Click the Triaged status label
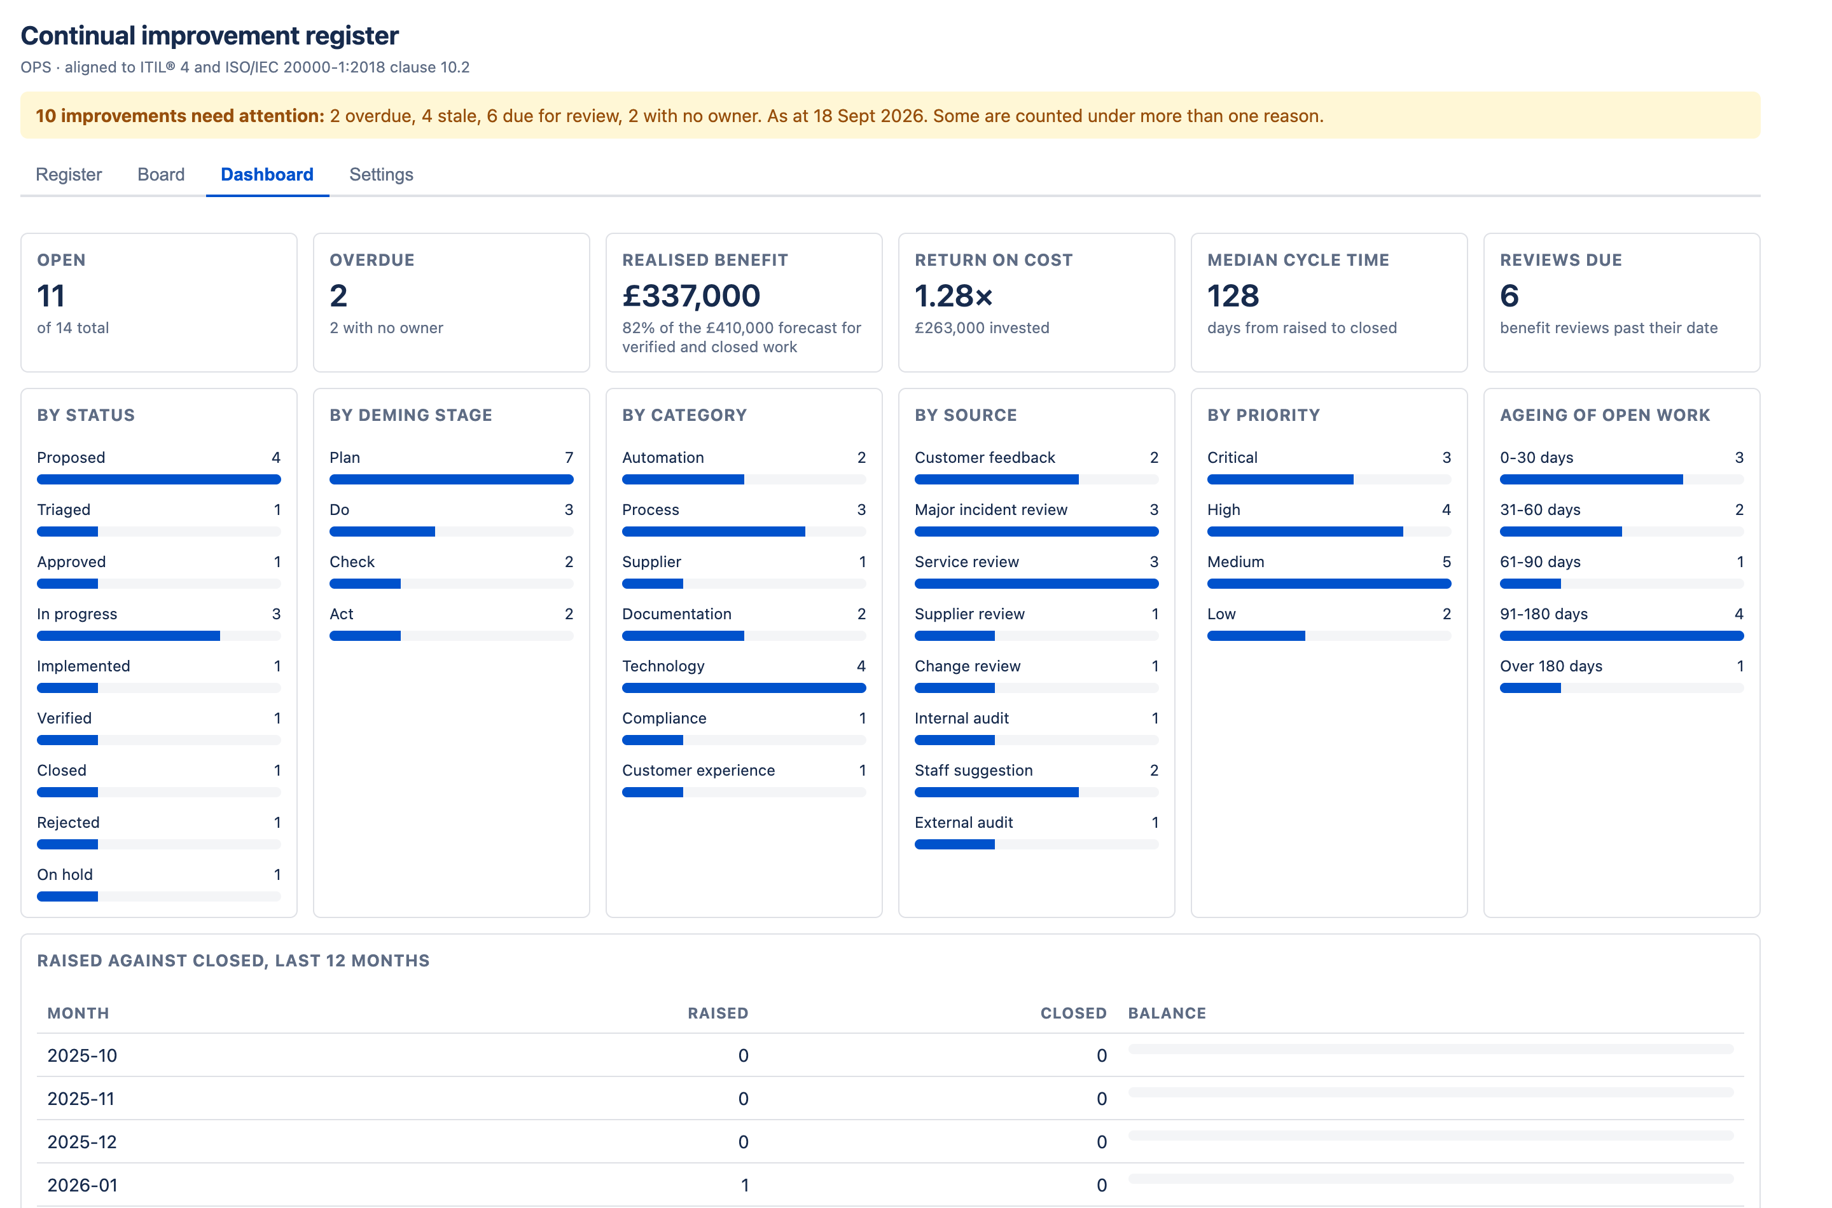Viewport: 1832px width, 1208px height. point(64,509)
